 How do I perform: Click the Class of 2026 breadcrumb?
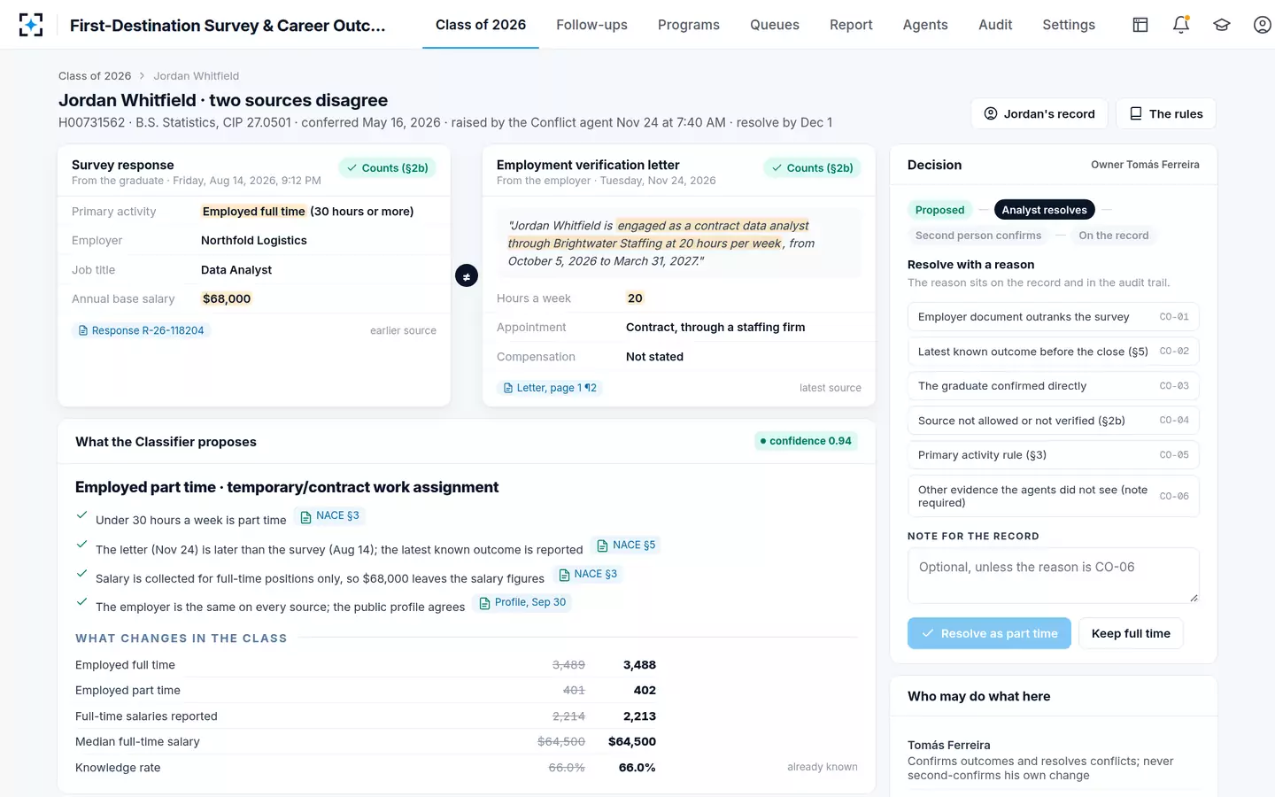(95, 76)
